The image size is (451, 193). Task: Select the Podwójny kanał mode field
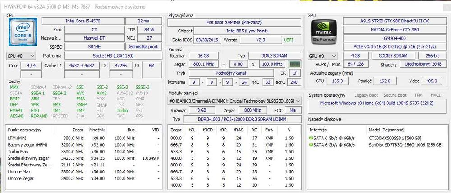231,73
